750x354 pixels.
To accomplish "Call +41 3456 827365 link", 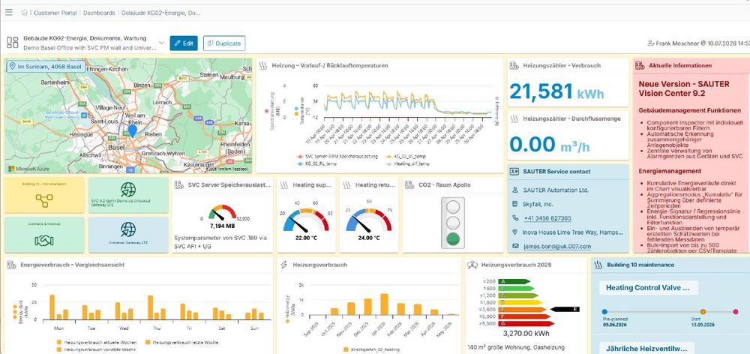I will coord(547,218).
